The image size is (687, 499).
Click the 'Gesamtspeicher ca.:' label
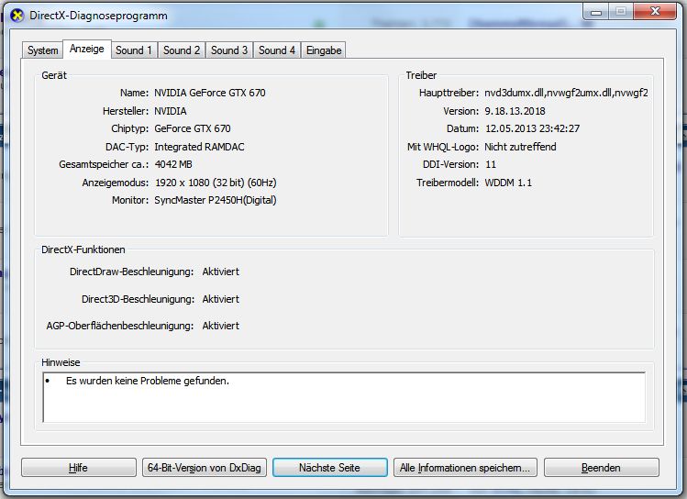click(x=104, y=164)
